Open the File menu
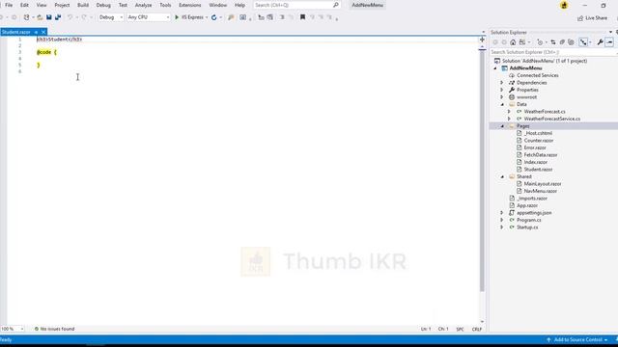 pyautogui.click(x=9, y=5)
